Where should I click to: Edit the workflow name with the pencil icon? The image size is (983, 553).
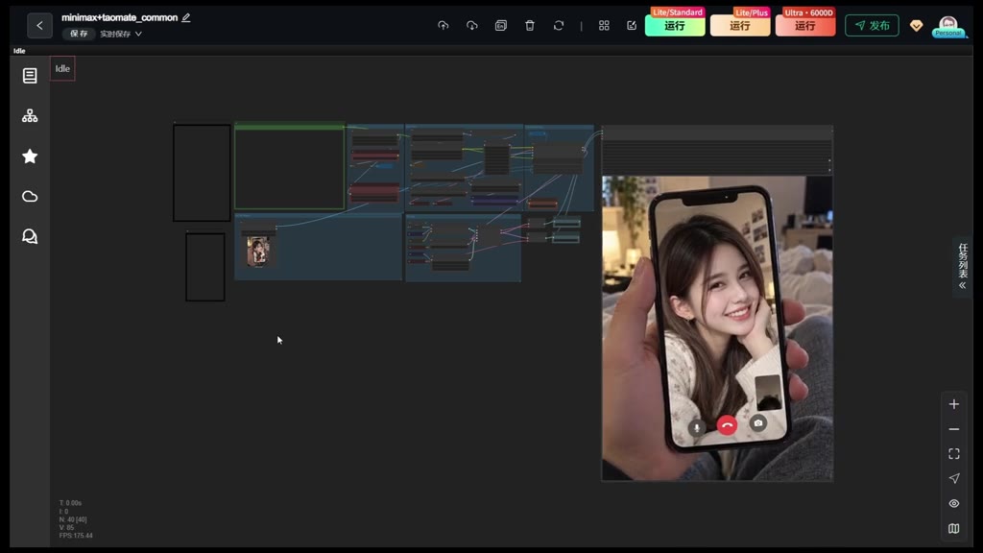point(186,17)
